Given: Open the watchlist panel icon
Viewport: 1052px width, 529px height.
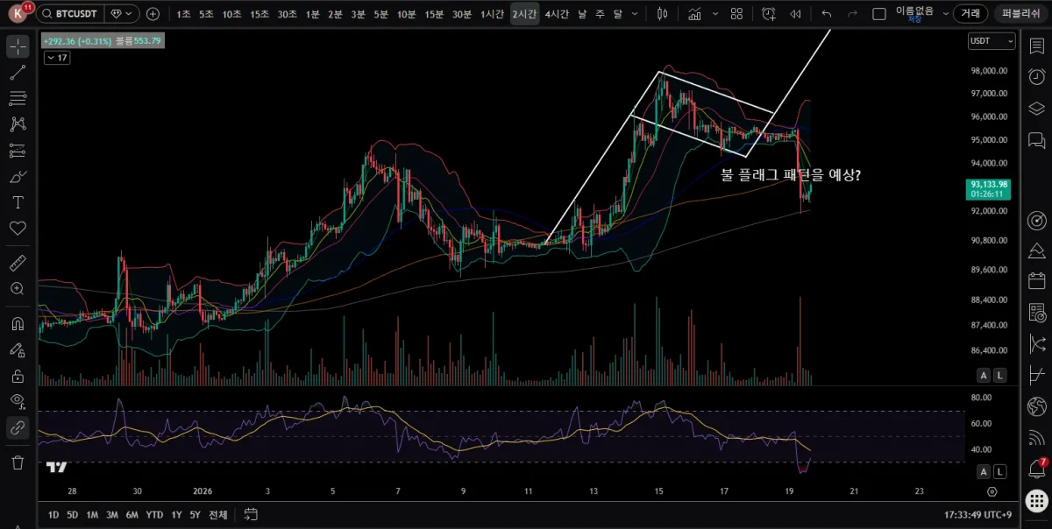Looking at the screenshot, I should [x=1037, y=46].
